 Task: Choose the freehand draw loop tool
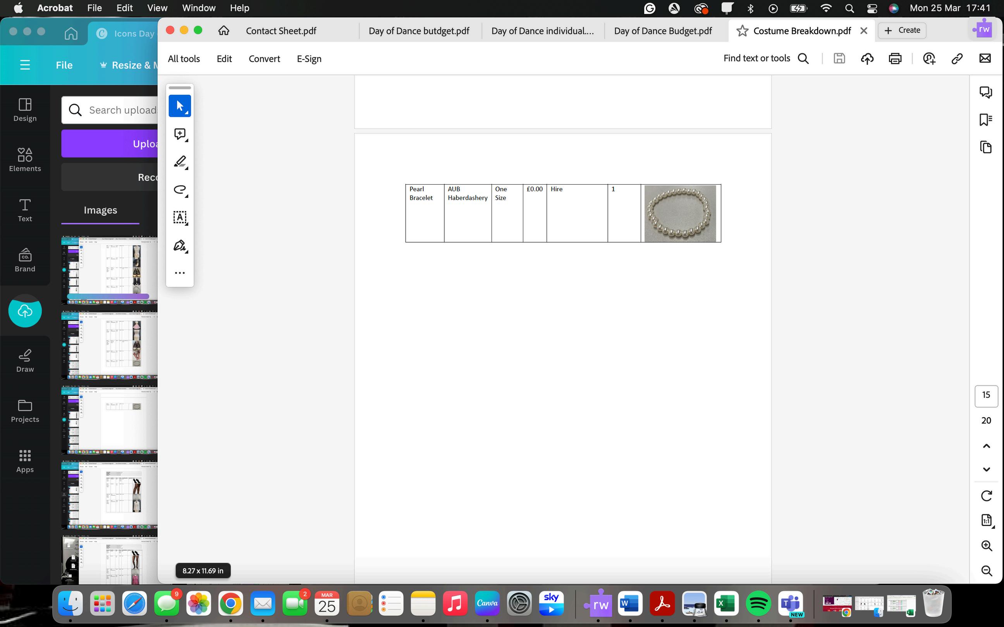[x=180, y=190]
